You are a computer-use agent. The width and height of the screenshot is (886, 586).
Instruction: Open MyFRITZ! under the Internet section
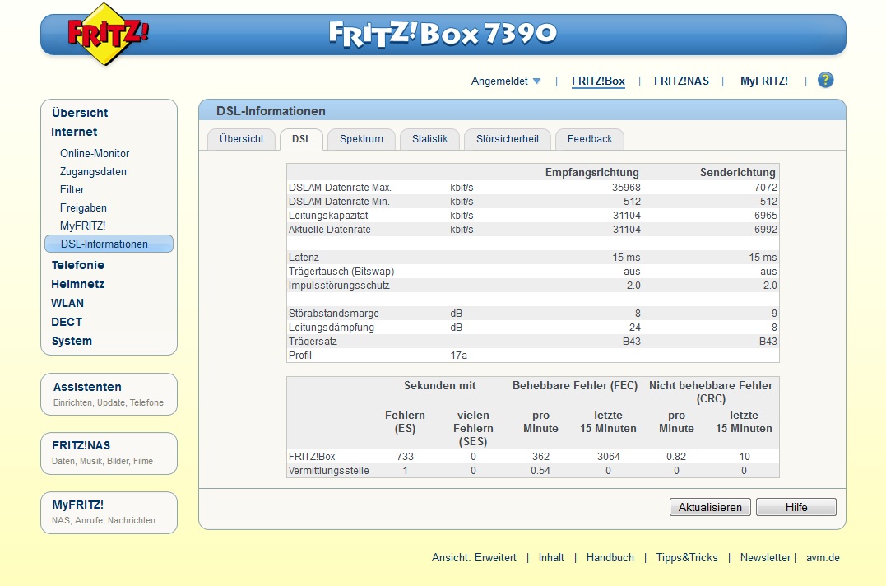tap(82, 226)
